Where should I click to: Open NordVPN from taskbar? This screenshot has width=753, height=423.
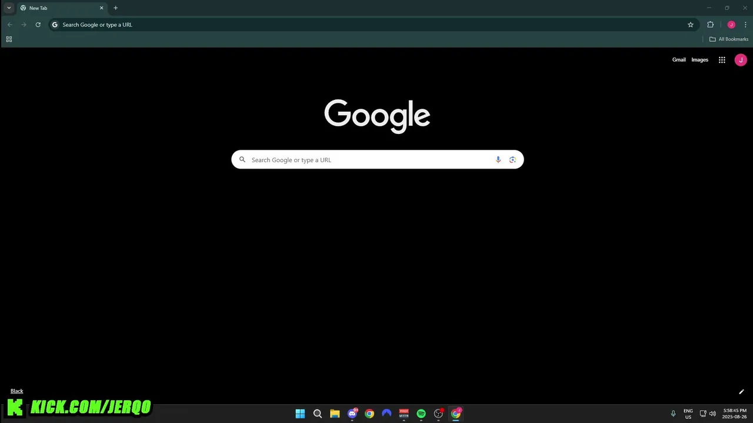(x=387, y=414)
